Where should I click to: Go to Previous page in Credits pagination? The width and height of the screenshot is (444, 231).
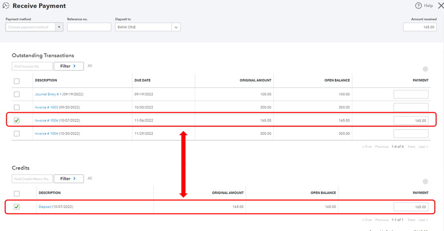tap(382, 220)
